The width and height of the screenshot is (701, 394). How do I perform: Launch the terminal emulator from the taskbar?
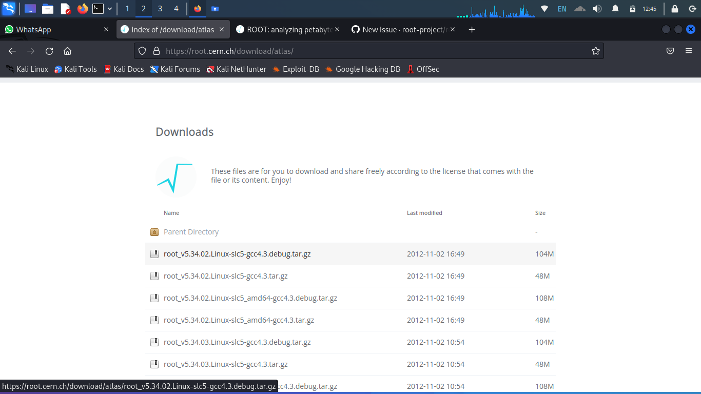98,9
